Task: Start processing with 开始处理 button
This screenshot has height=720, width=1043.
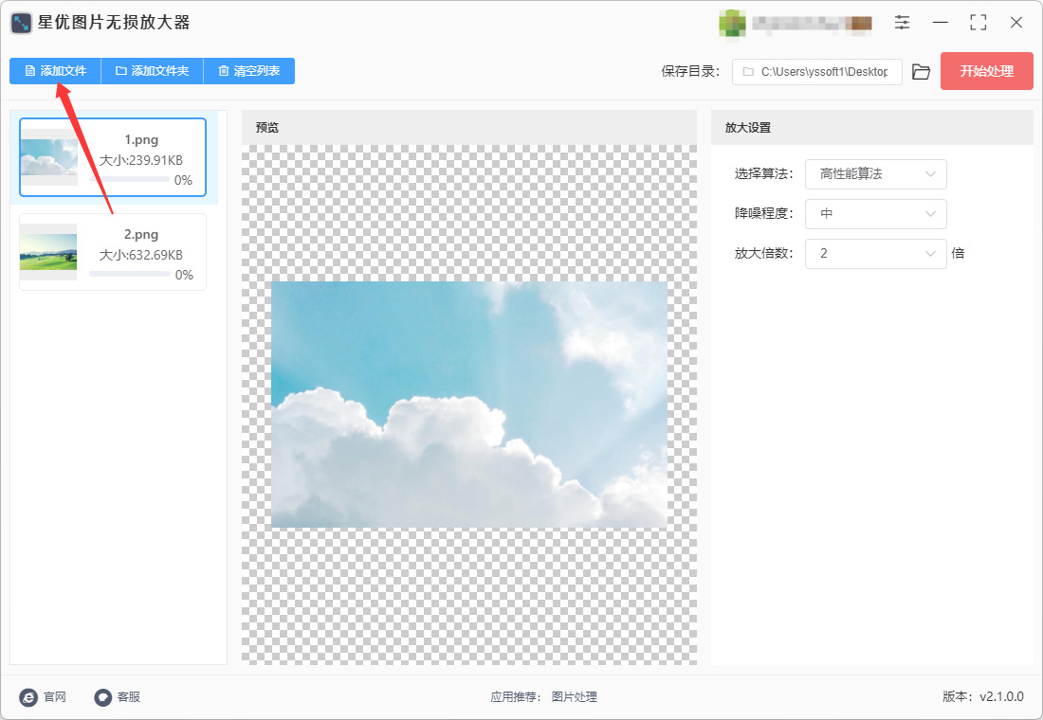Action: (x=986, y=71)
